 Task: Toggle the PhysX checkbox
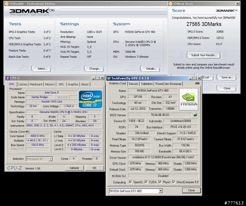[160, 182]
